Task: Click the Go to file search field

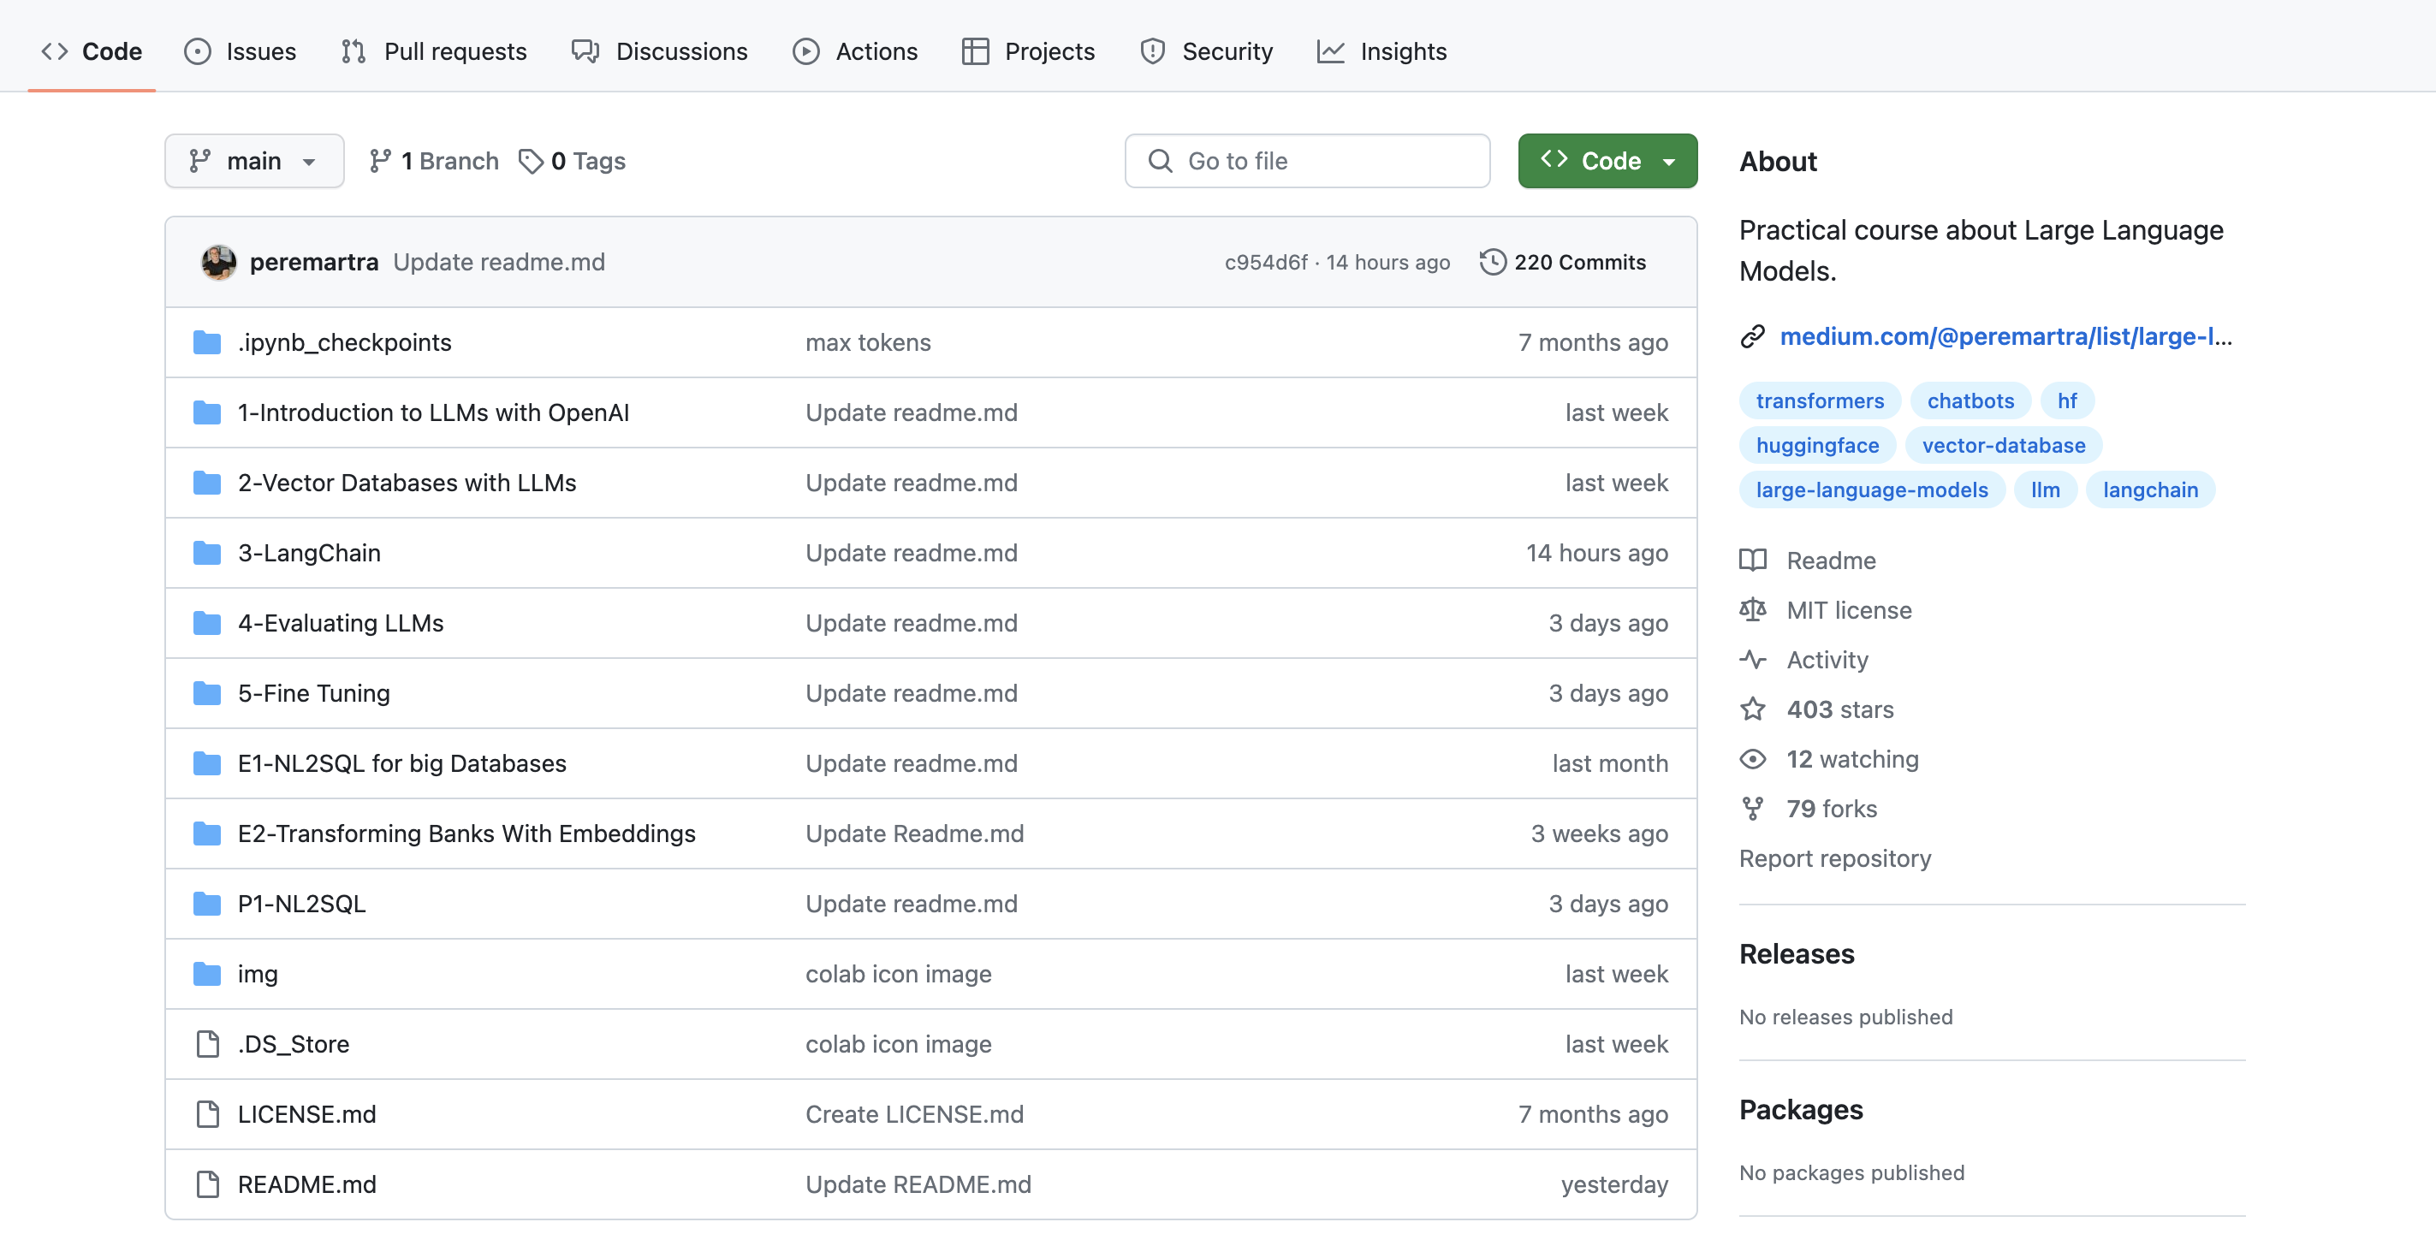Action: point(1307,162)
